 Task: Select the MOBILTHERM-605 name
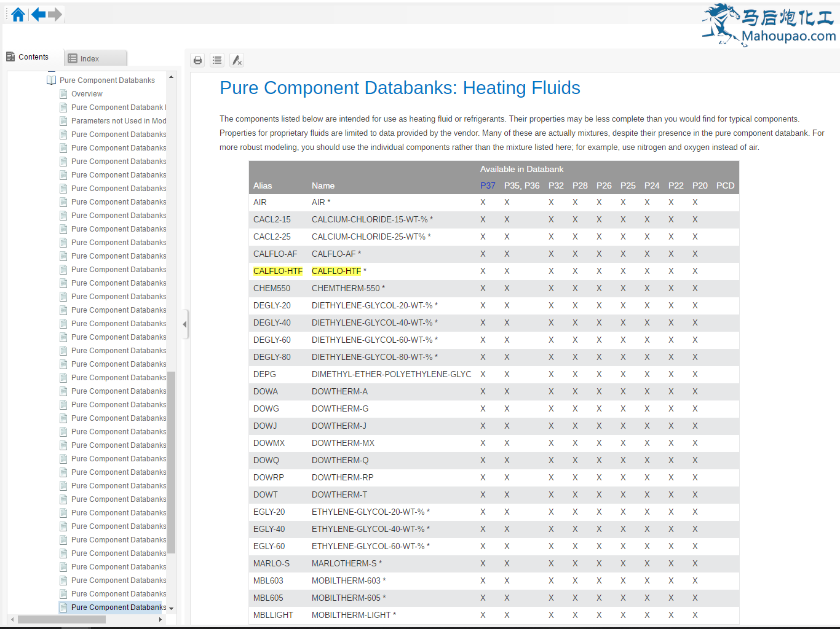[349, 598]
